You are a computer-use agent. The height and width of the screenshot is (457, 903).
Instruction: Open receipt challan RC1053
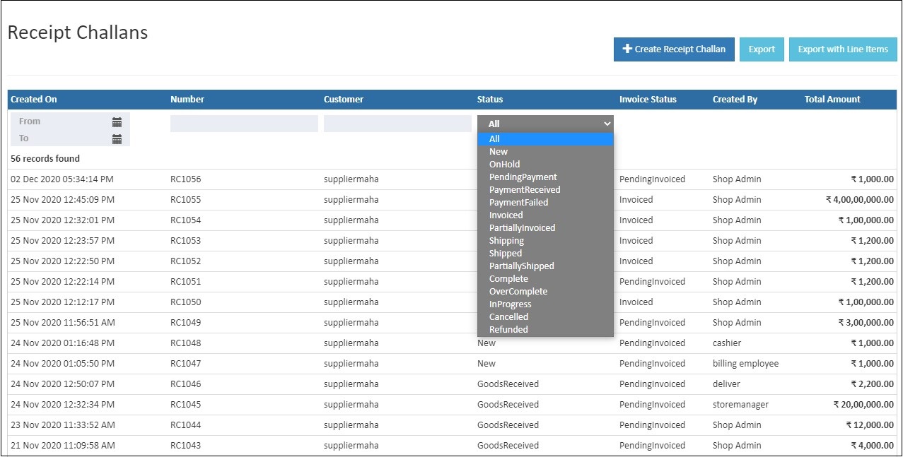pos(186,241)
